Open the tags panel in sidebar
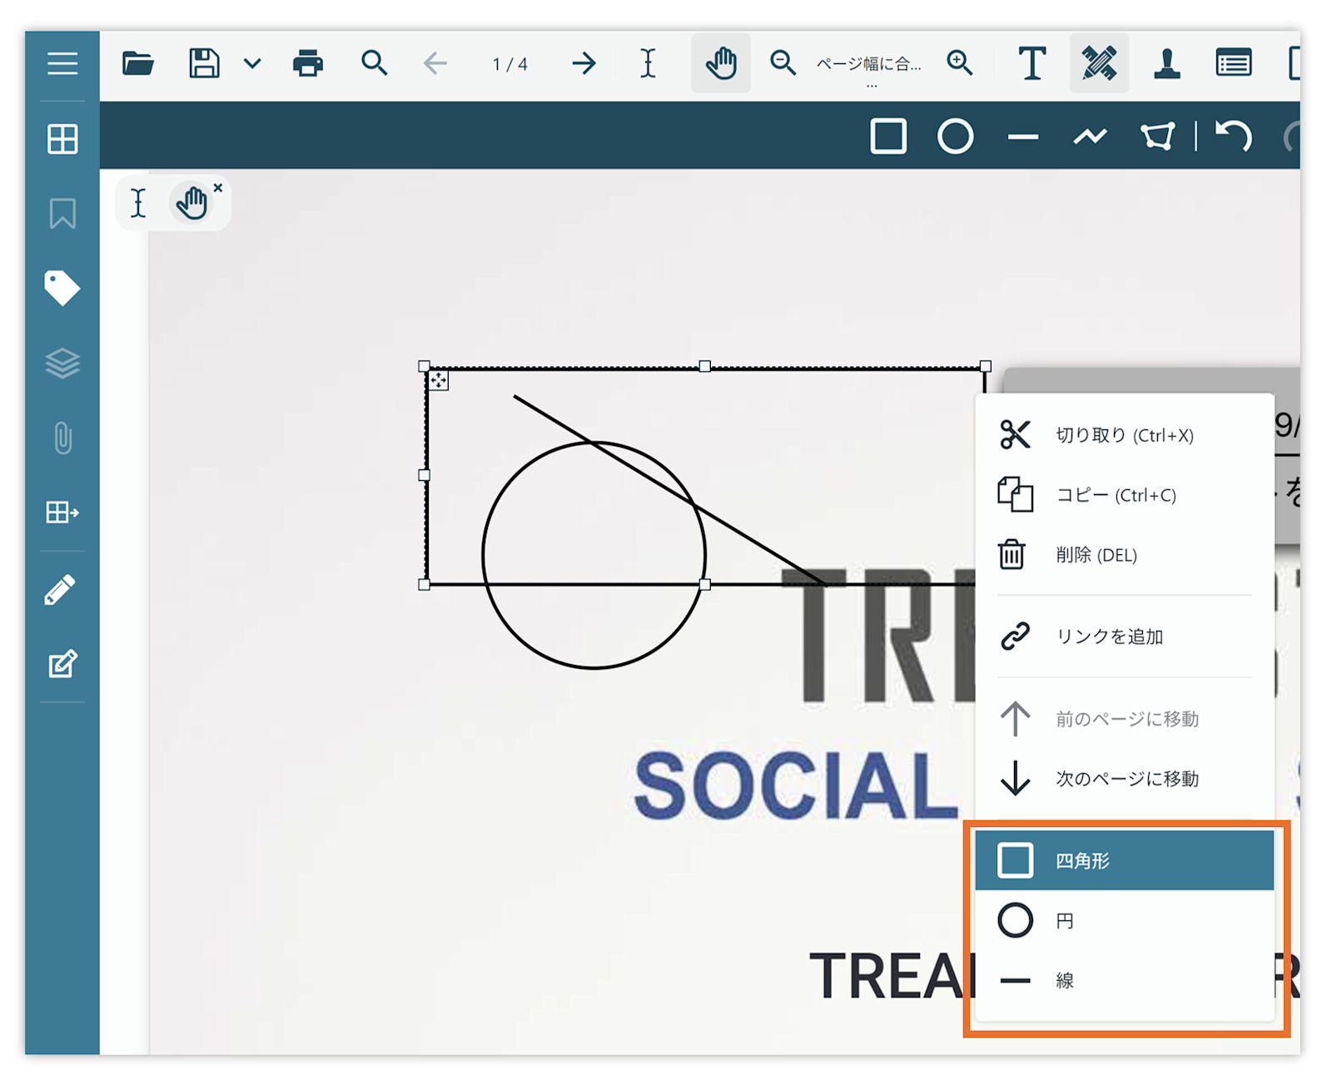 (62, 288)
